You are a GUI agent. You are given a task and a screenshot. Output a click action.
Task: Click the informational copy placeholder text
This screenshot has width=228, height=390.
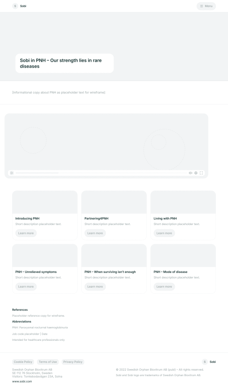point(59,93)
